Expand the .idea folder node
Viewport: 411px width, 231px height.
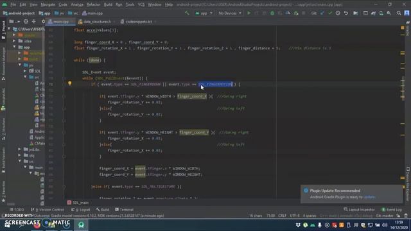click(14, 41)
